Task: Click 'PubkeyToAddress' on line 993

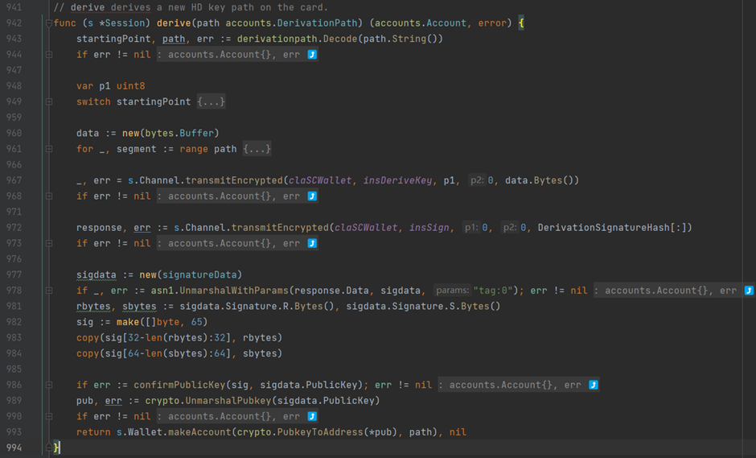Action: (x=320, y=432)
